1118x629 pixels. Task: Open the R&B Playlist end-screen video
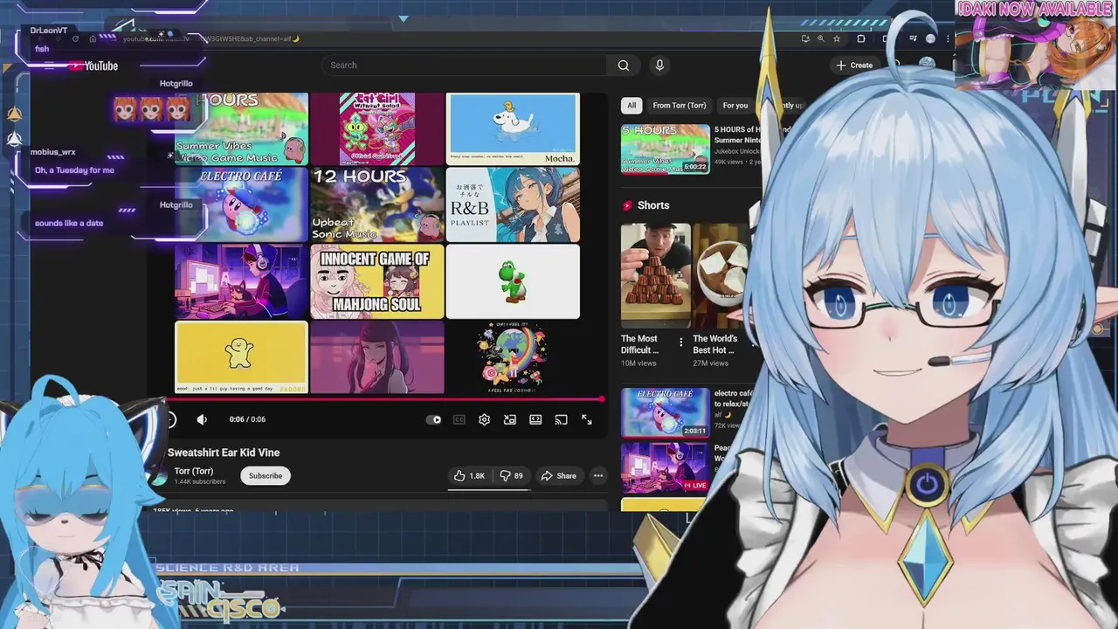click(x=513, y=204)
